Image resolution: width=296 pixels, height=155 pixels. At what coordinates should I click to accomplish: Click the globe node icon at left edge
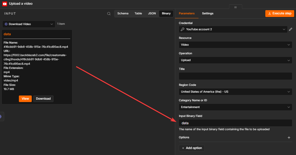click(1, 117)
